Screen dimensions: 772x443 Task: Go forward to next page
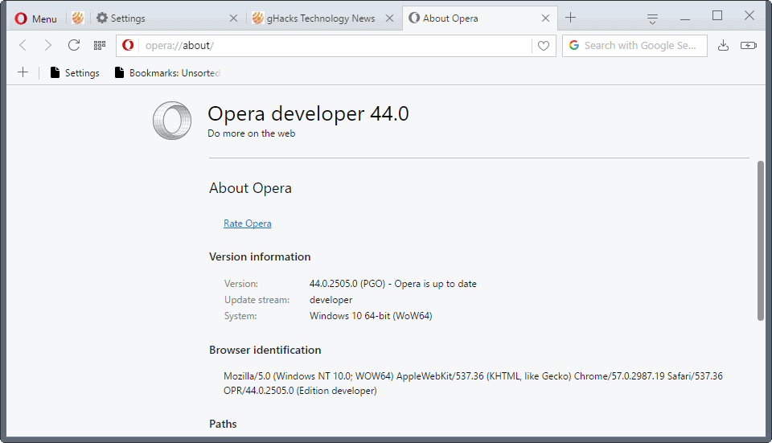47,45
